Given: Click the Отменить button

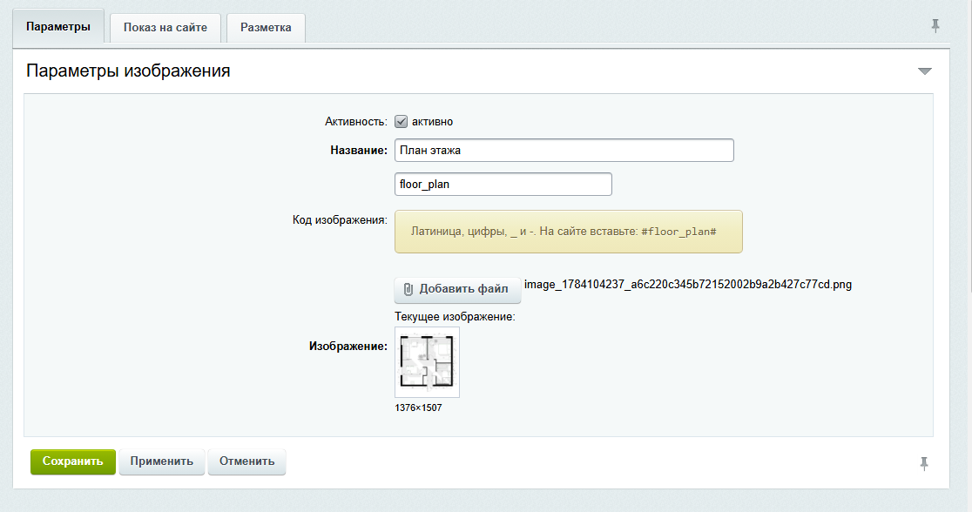Looking at the screenshot, I should [x=246, y=461].
